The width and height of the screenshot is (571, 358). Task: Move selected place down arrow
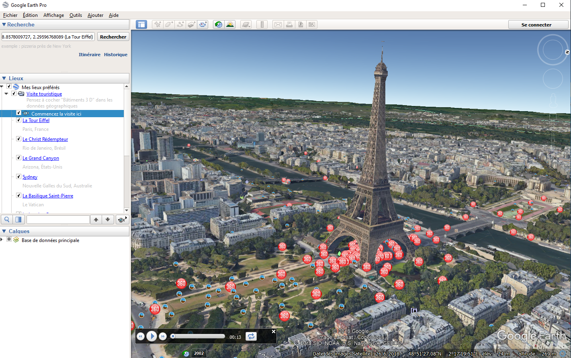108,220
